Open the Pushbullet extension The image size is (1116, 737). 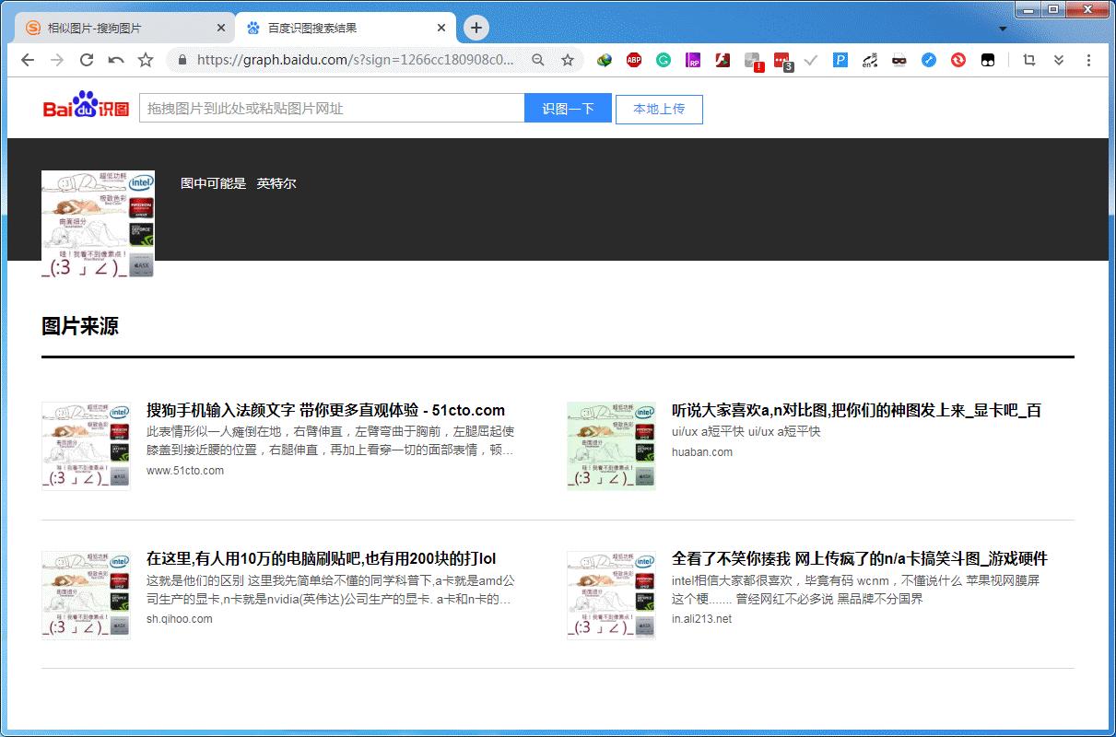click(x=840, y=59)
